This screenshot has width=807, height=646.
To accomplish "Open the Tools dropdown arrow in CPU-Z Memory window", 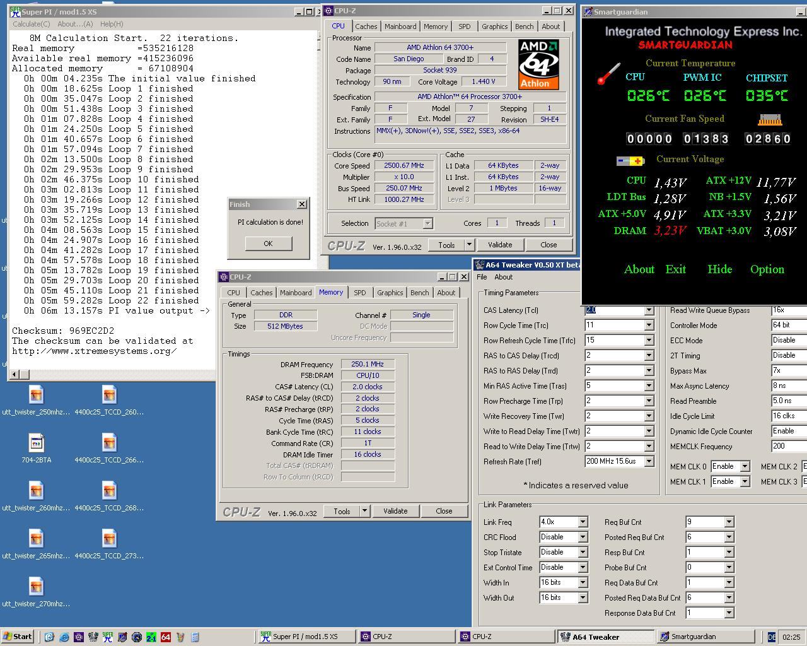I will pos(364,512).
